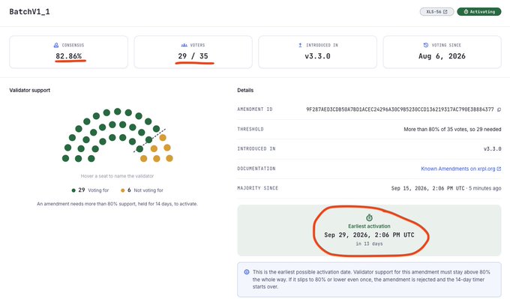Click the 29 / 35 voters value
Image resolution: width=510 pixels, height=299 pixels.
[193, 56]
